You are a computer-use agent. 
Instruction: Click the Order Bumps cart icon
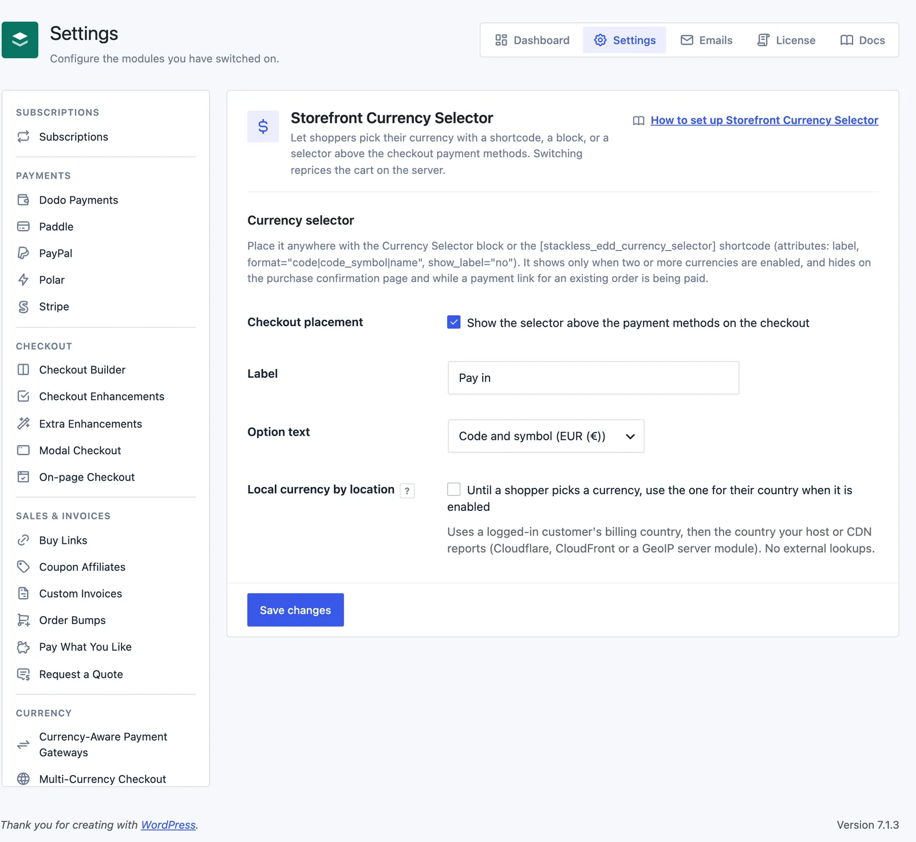(23, 620)
